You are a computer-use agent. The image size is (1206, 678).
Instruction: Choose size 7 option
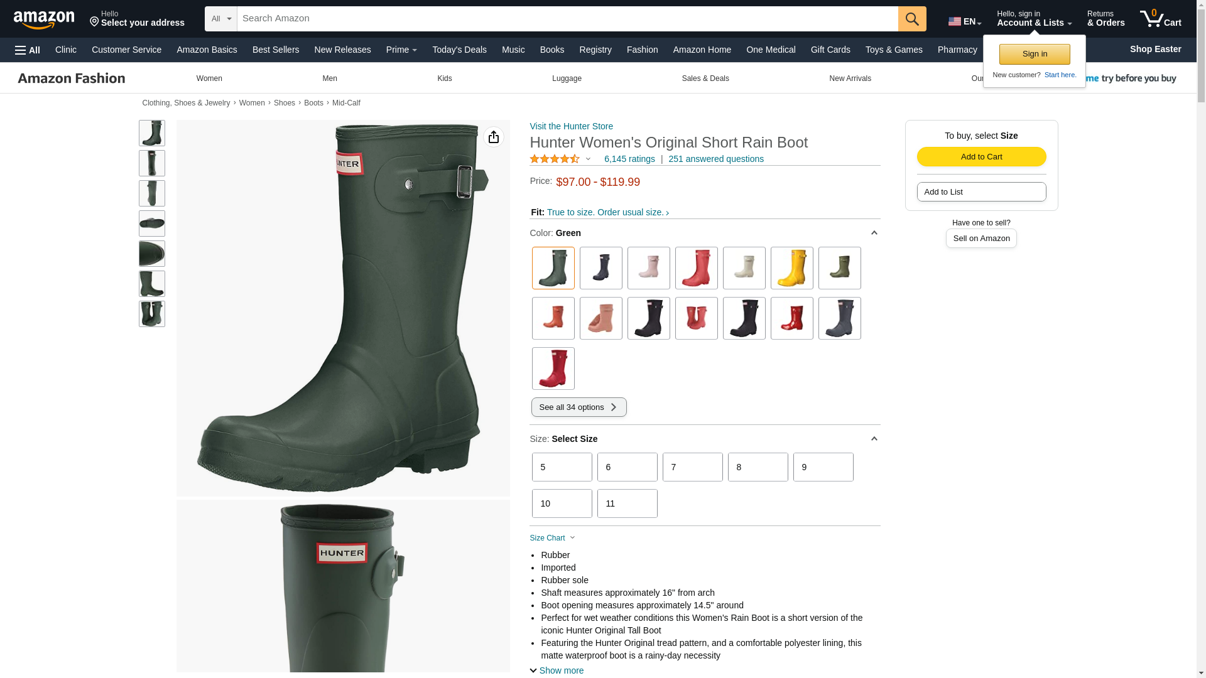tap(693, 467)
